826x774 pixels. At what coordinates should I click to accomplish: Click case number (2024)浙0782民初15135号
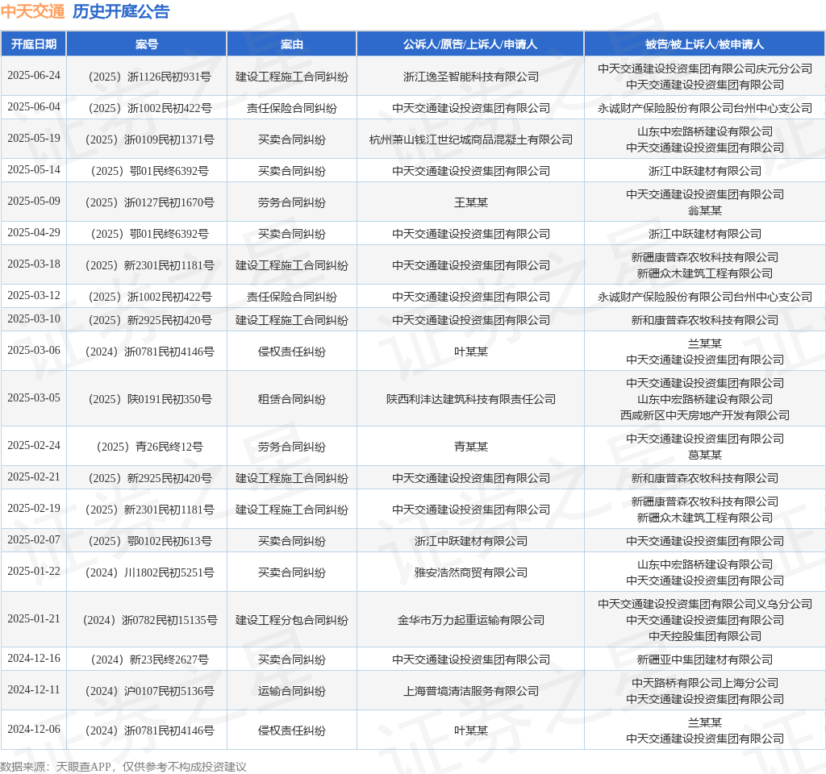point(147,620)
